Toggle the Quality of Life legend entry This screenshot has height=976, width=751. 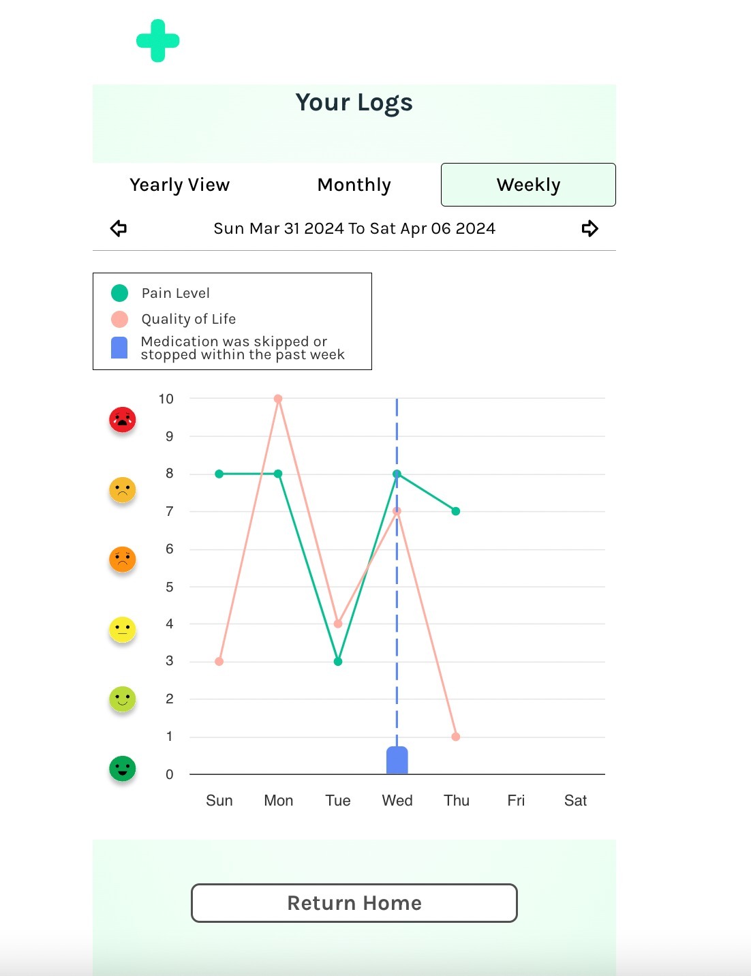[x=173, y=319]
